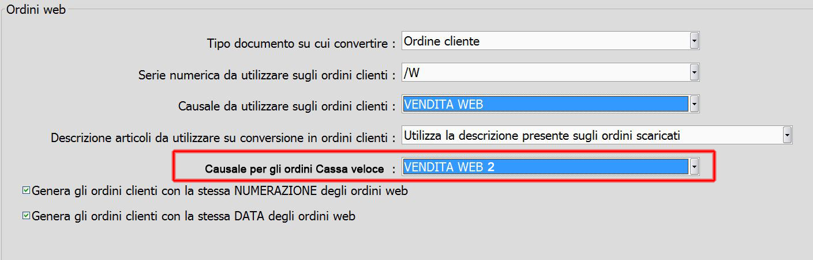Click the 'Ordine cliente' document type field

[x=545, y=41]
